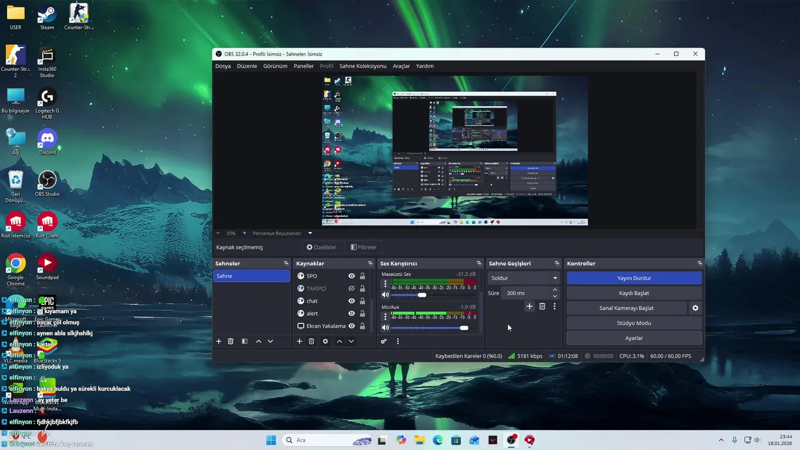The width and height of the screenshot is (800, 450).
Task: Move scene down in Sahneler panel
Action: (x=271, y=341)
